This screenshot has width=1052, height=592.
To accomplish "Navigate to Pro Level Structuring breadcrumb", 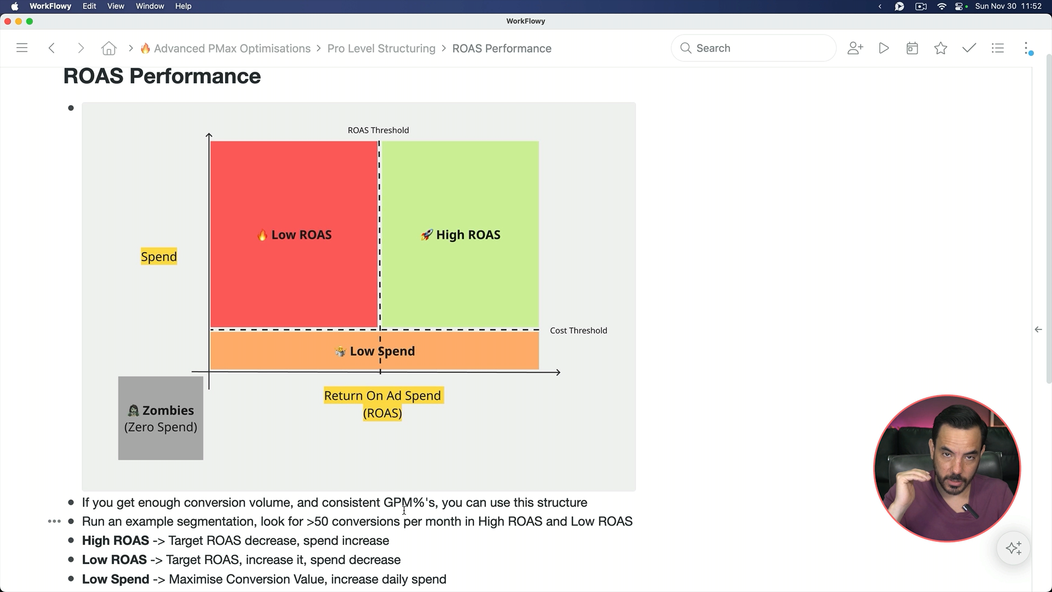I will (x=381, y=48).
